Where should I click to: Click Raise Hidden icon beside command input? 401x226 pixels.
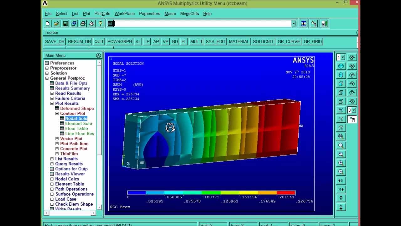[x=304, y=24]
